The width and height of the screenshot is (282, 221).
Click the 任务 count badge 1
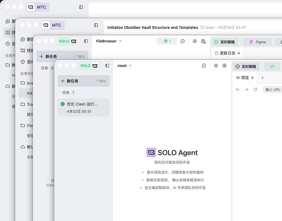coord(73,92)
